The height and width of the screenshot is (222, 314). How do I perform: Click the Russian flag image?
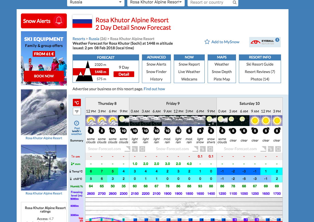pyautogui.click(x=82, y=21)
